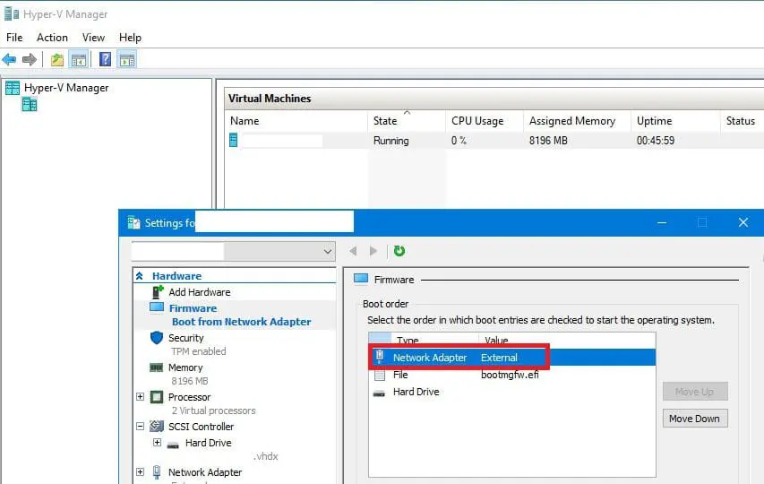764x484 pixels.
Task: Open the Action menu
Action: (52, 38)
